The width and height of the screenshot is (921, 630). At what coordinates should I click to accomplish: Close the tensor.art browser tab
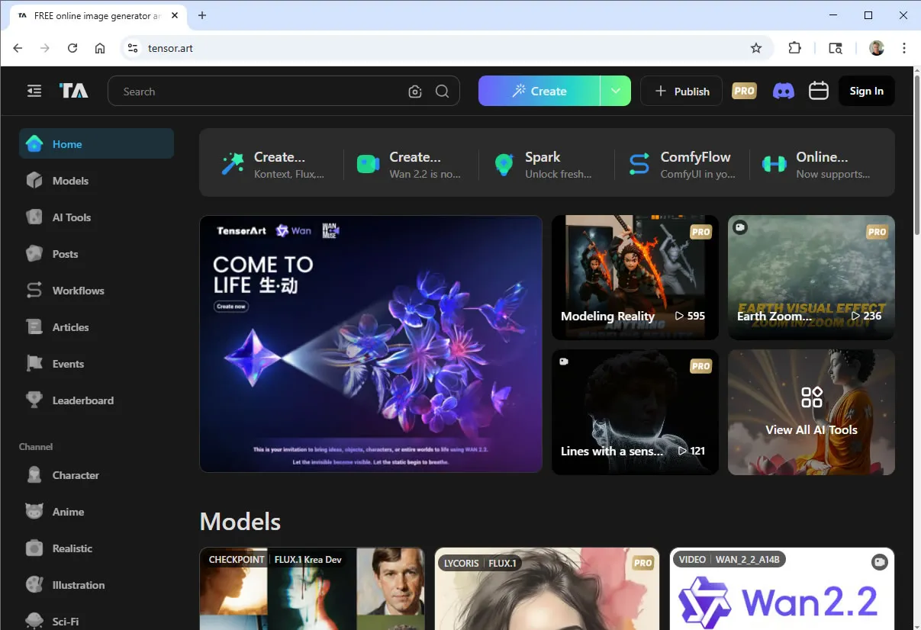(x=173, y=16)
